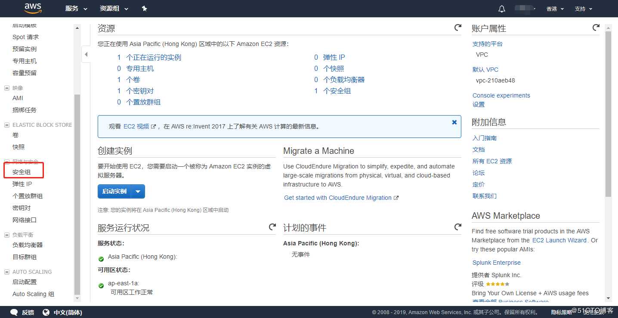Open EC2 Launch Wizard link
This screenshot has width=618, height=318.
click(x=559, y=240)
